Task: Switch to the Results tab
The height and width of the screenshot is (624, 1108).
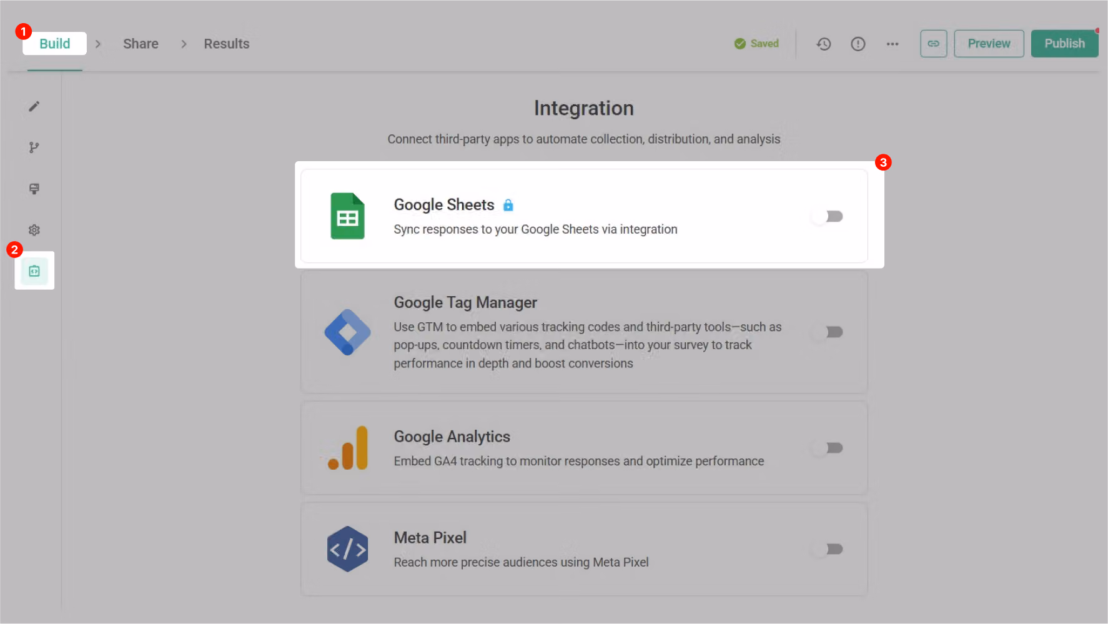Action: (x=227, y=44)
